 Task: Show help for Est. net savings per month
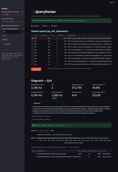105,92
